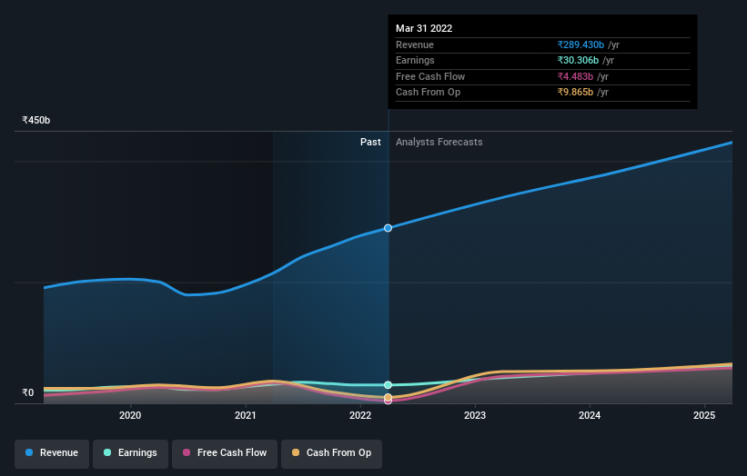The width and height of the screenshot is (747, 476).
Task: Click the ₹9.865b cash from op value
Action: 576,93
